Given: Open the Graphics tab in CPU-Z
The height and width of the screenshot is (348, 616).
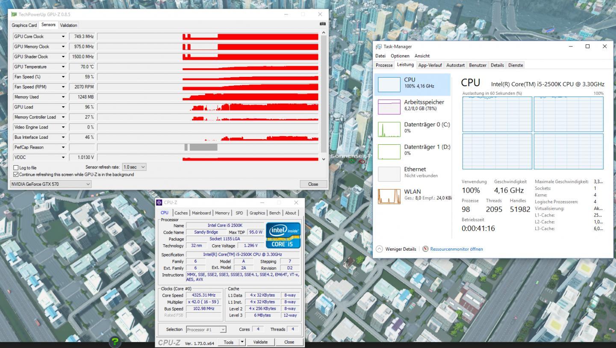Looking at the screenshot, I should [257, 213].
